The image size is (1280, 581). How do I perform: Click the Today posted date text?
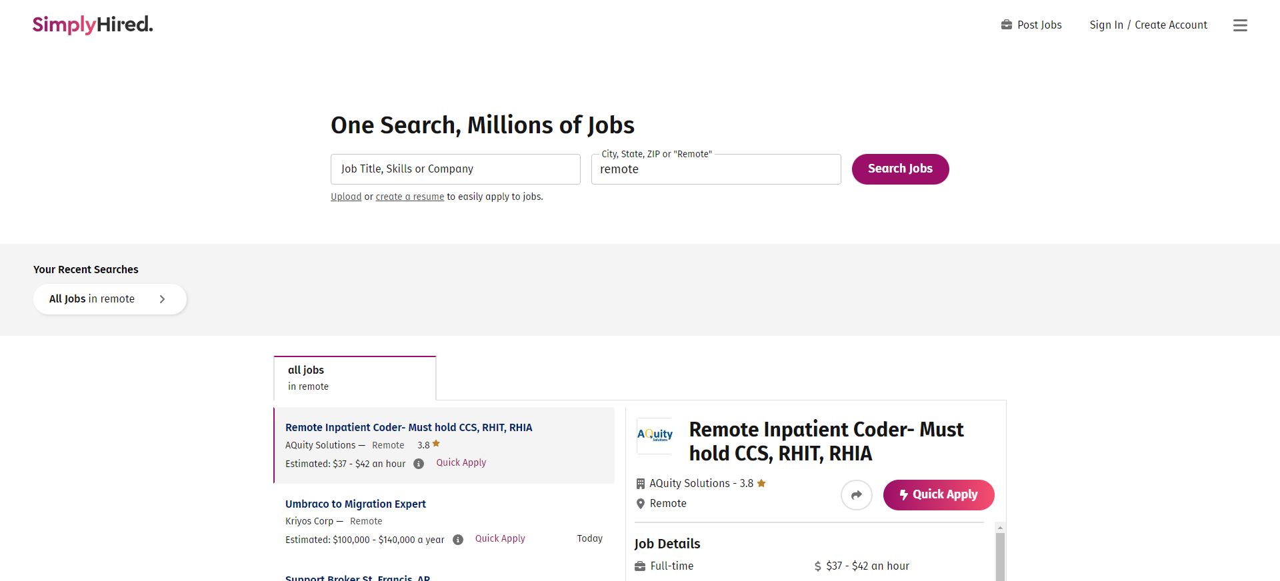590,538
